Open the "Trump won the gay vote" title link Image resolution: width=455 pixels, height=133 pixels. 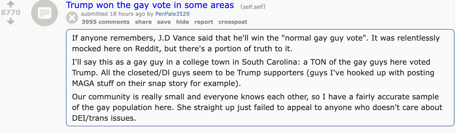coord(150,5)
